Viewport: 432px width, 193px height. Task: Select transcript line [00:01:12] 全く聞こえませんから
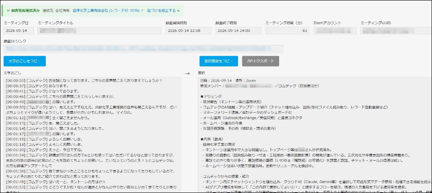pyautogui.click(x=49, y=117)
